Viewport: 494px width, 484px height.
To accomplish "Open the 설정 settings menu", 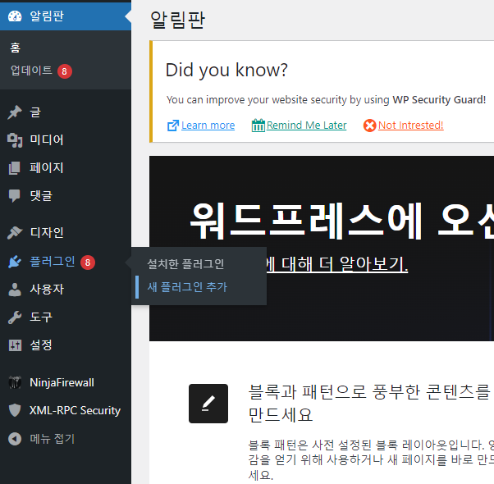I will [66, 345].
